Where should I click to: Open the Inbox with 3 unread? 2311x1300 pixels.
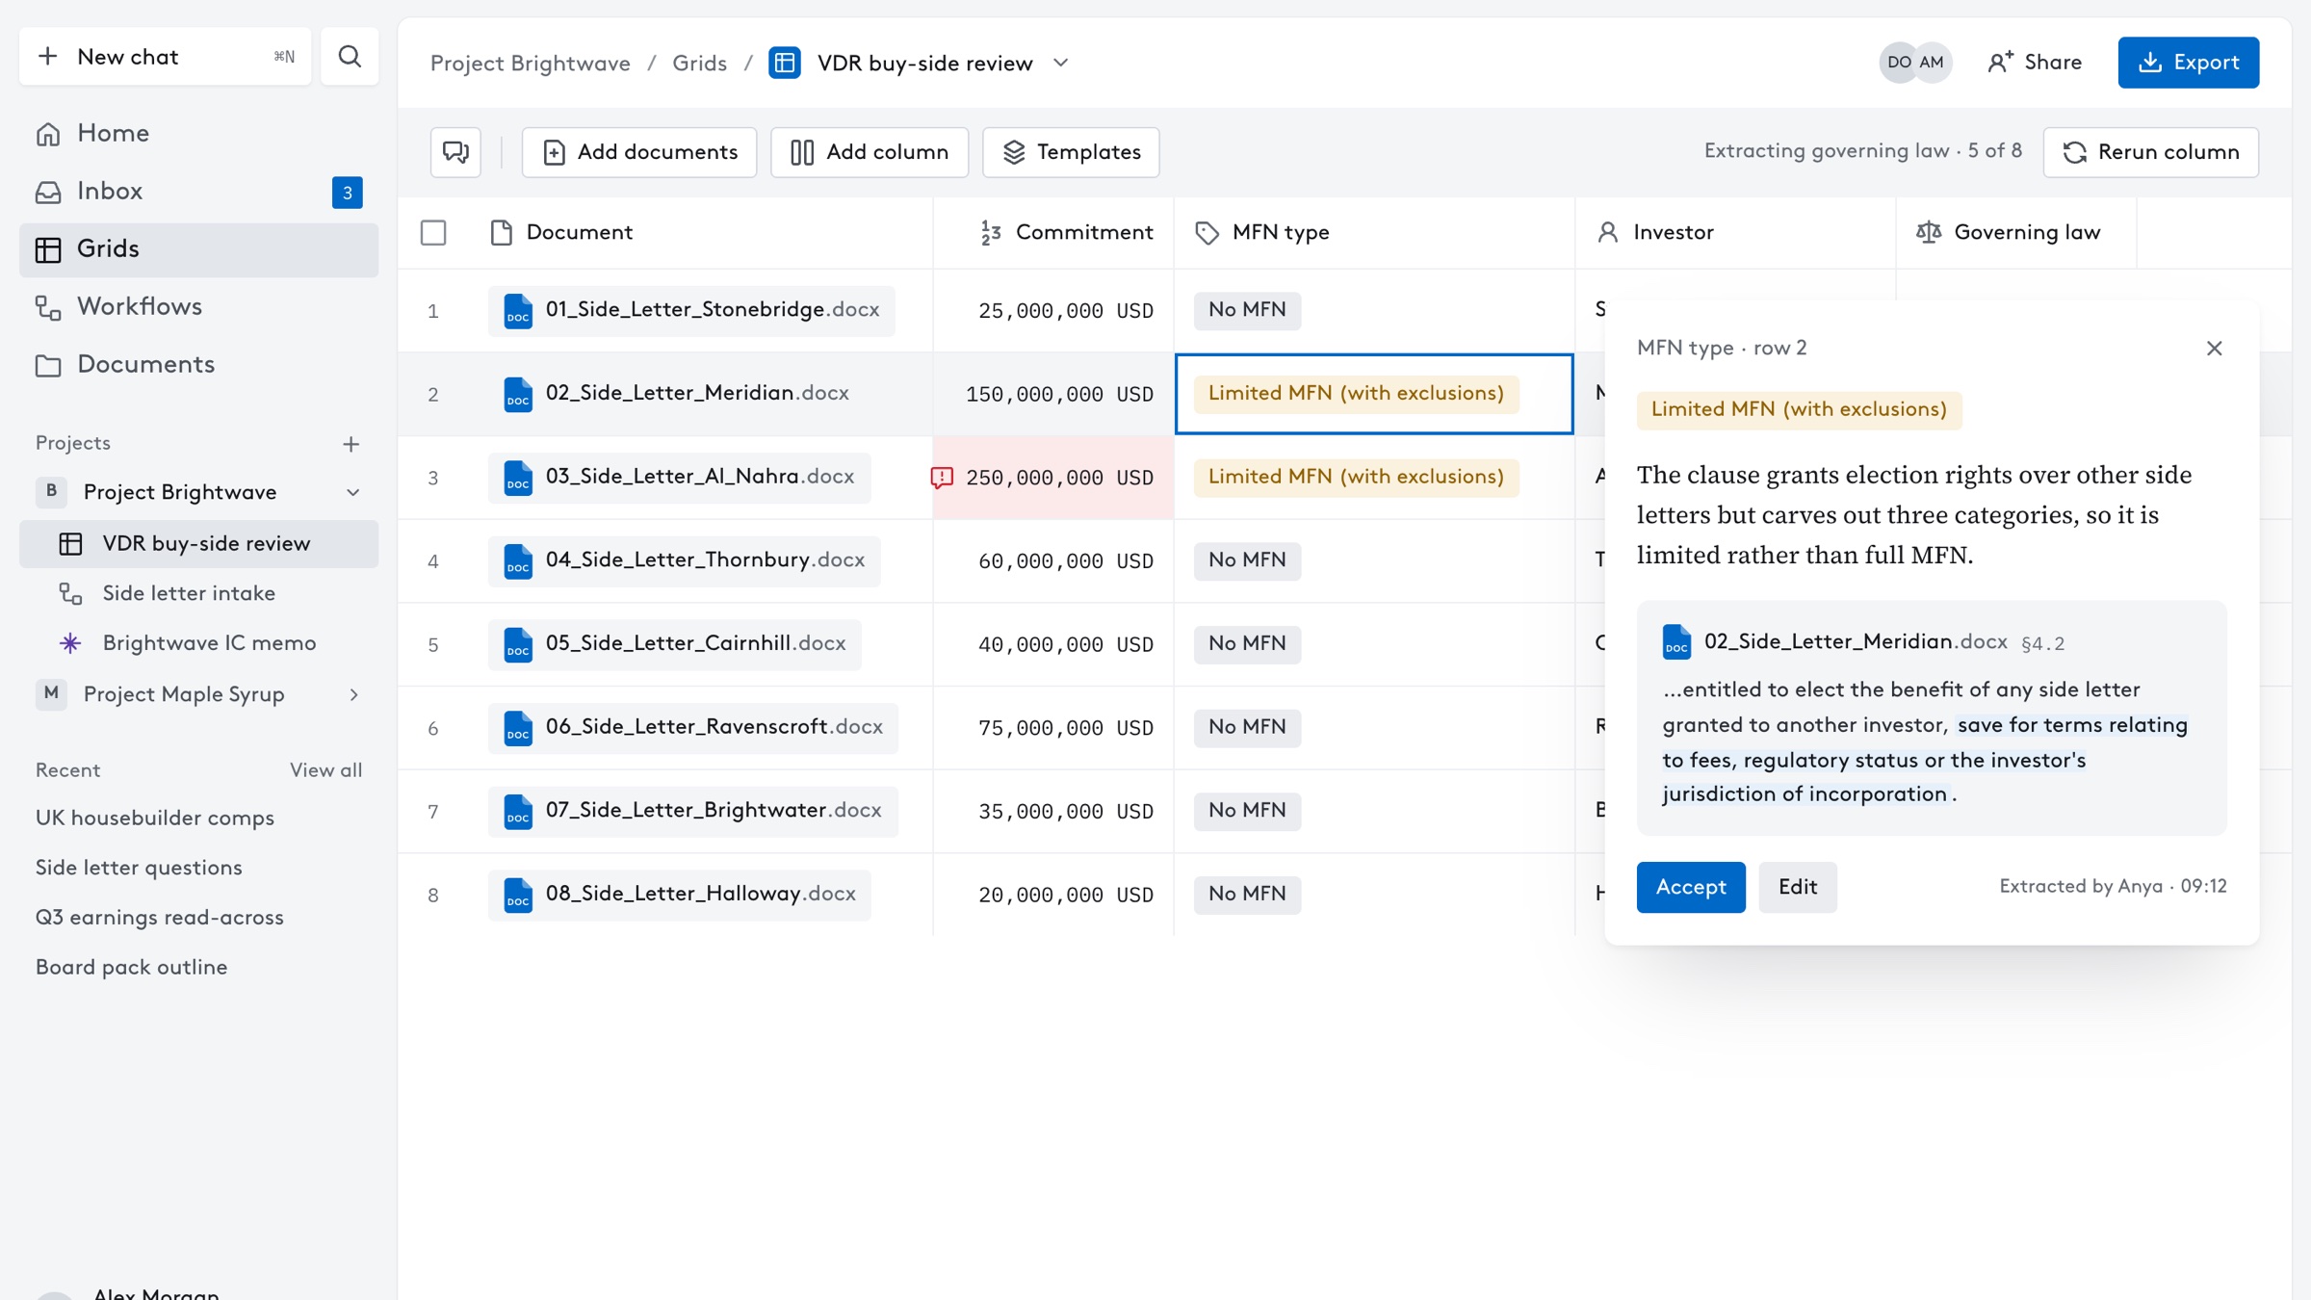(x=198, y=191)
